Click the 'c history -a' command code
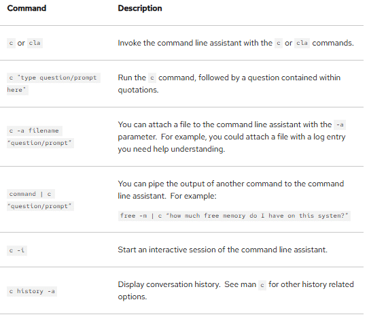369x319 pixels. pos(32,291)
